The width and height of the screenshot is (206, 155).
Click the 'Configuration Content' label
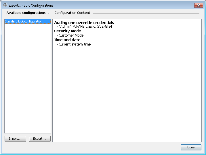pyautogui.click(x=72, y=13)
